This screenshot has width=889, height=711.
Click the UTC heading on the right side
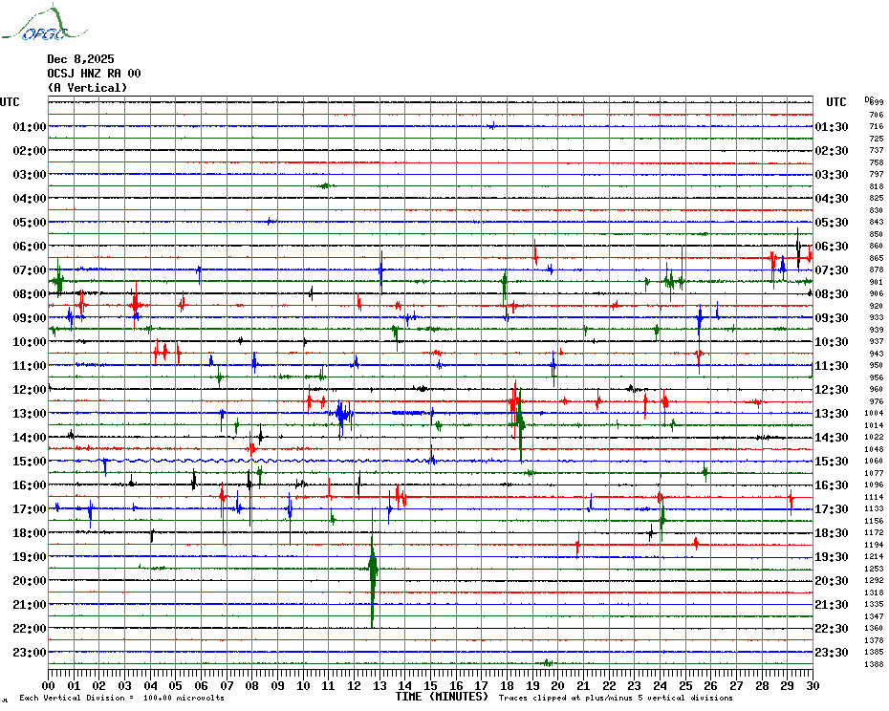click(x=836, y=102)
